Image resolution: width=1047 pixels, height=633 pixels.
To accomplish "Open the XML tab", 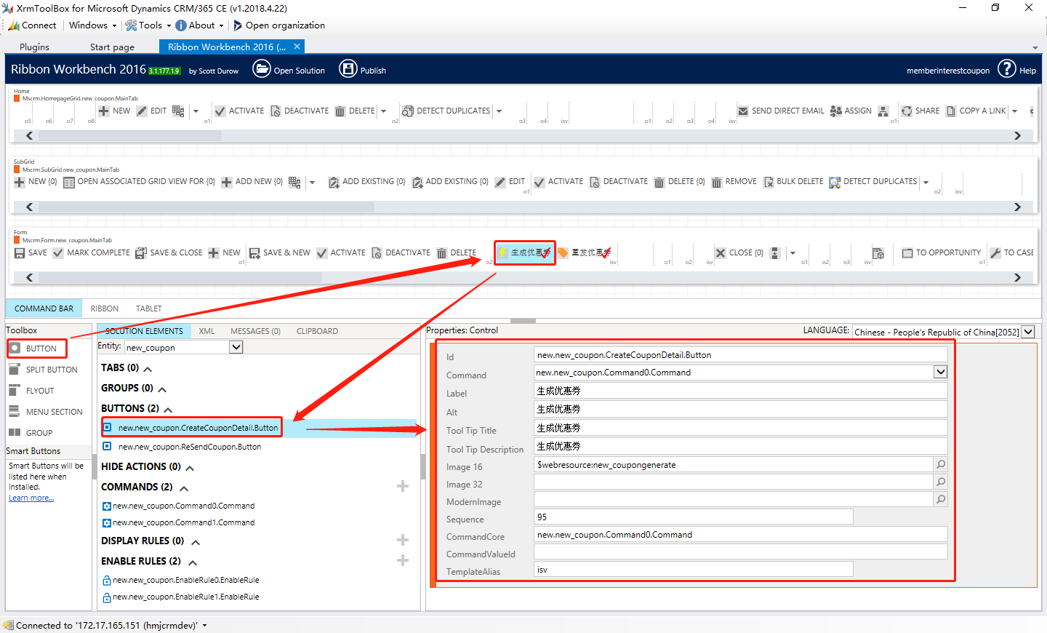I will [206, 331].
